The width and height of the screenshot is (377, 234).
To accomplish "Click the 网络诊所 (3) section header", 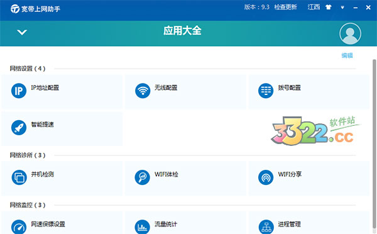I will [28, 155].
